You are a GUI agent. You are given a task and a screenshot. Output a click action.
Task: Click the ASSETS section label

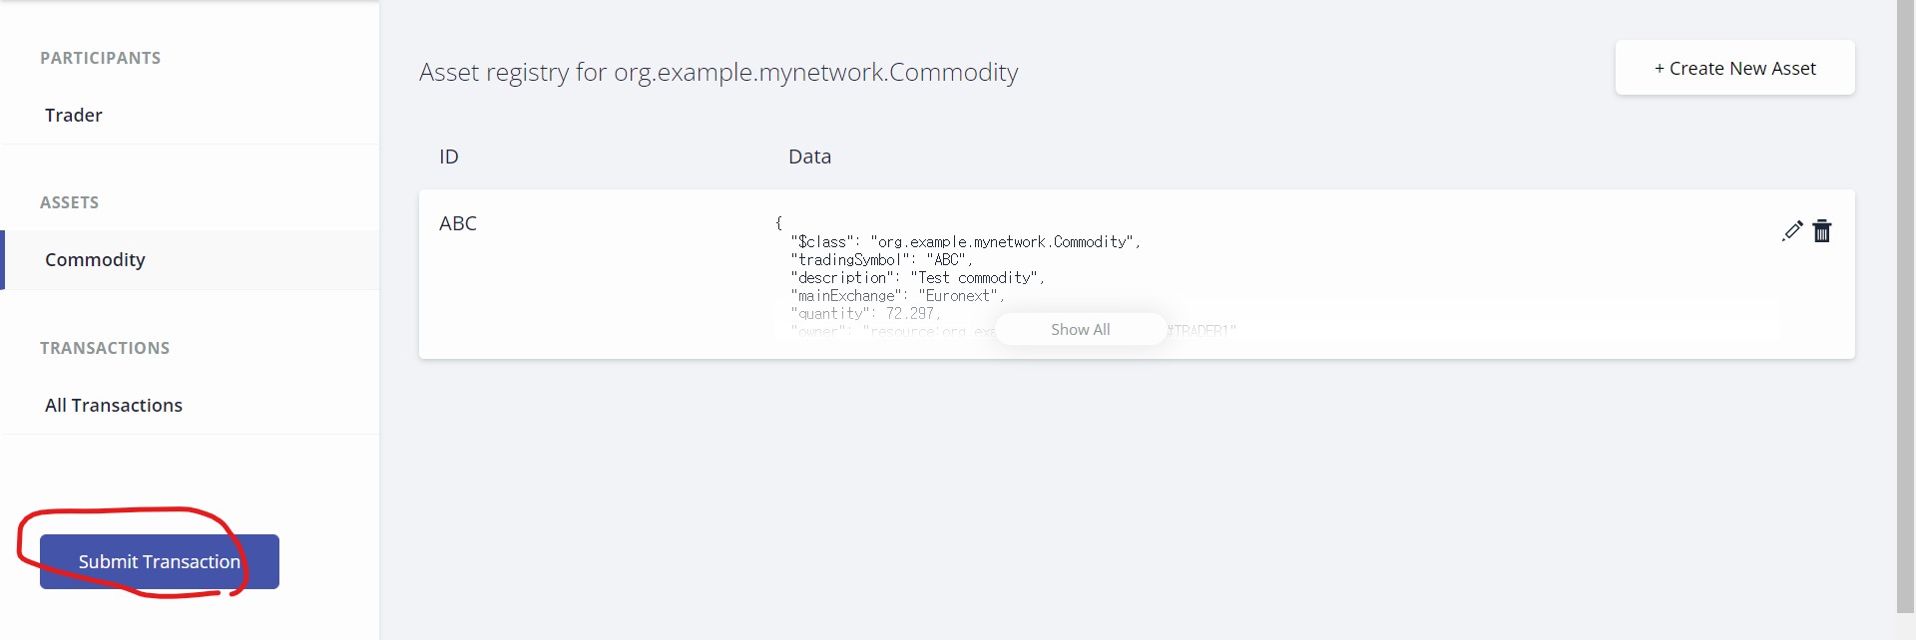pyautogui.click(x=69, y=202)
